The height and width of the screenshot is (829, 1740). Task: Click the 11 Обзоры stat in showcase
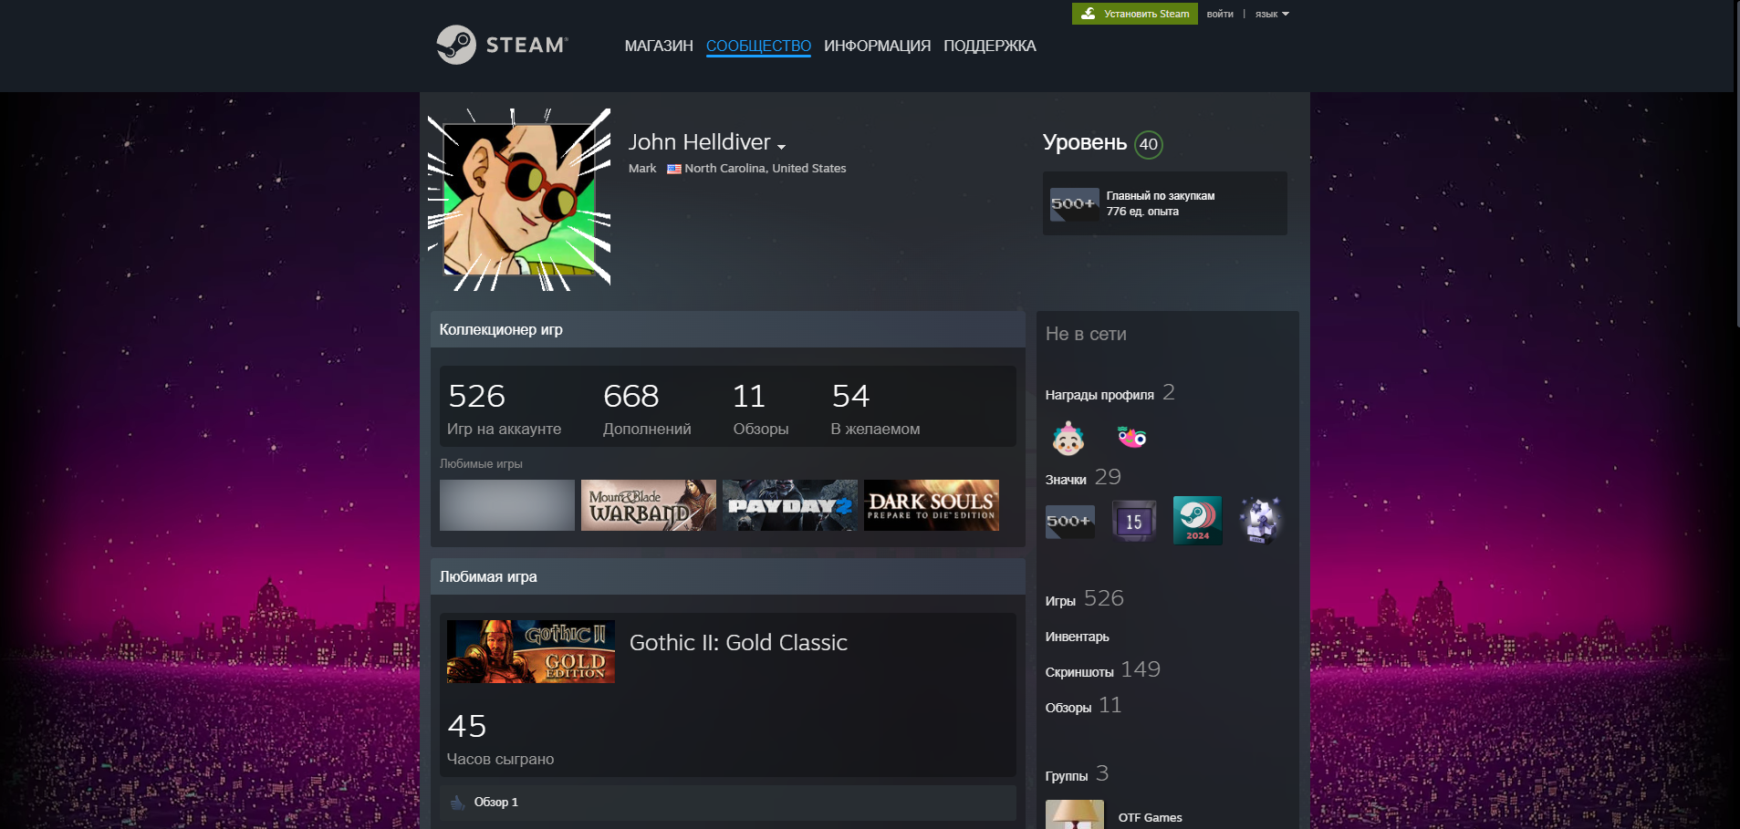pos(760,409)
